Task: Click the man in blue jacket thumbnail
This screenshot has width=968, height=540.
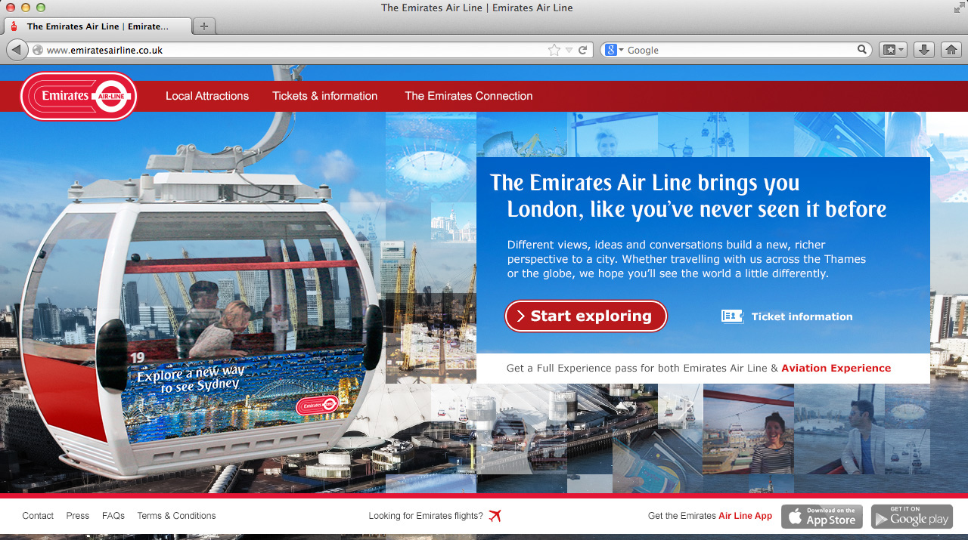Action: click(839, 429)
